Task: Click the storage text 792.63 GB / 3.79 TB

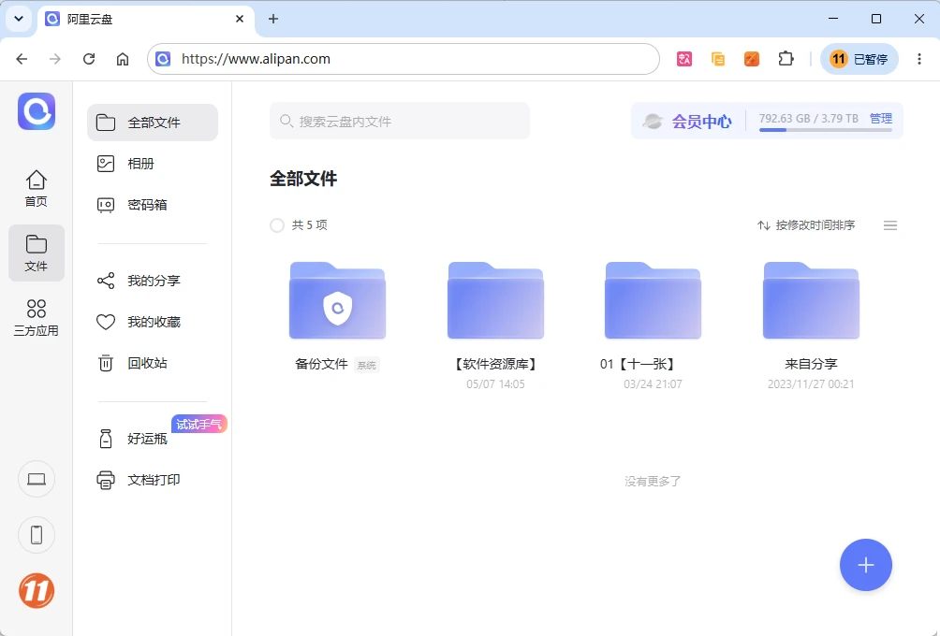Action: tap(809, 118)
